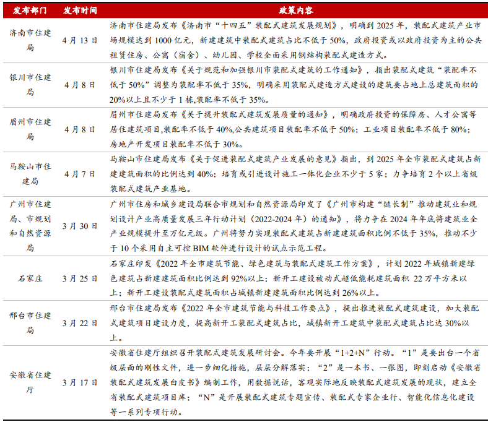
Task: Click the 3月17日 date cell
Action: click(x=80, y=382)
